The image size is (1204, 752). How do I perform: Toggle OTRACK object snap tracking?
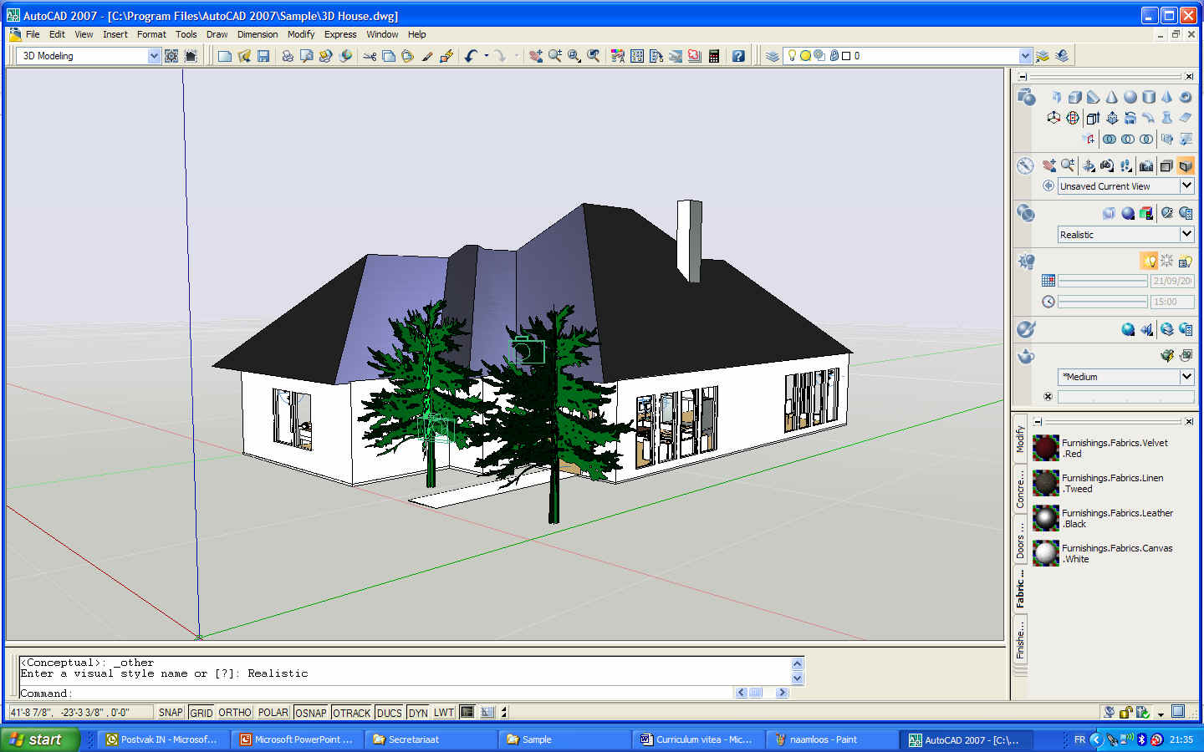point(352,713)
